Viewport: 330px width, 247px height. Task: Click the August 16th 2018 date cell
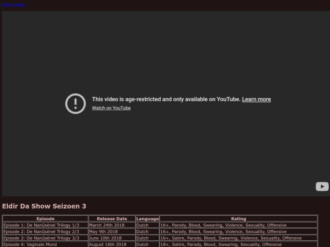(x=112, y=245)
